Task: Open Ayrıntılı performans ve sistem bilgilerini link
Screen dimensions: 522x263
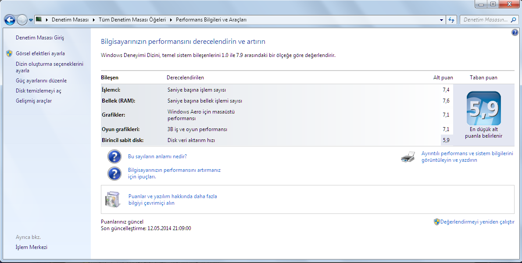Action: (x=468, y=156)
